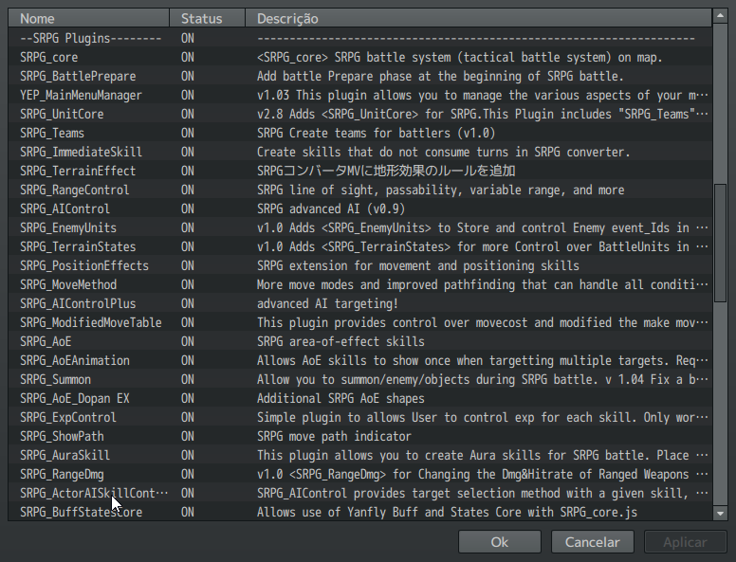
Task: Click the Descrição column header
Action: coord(478,18)
